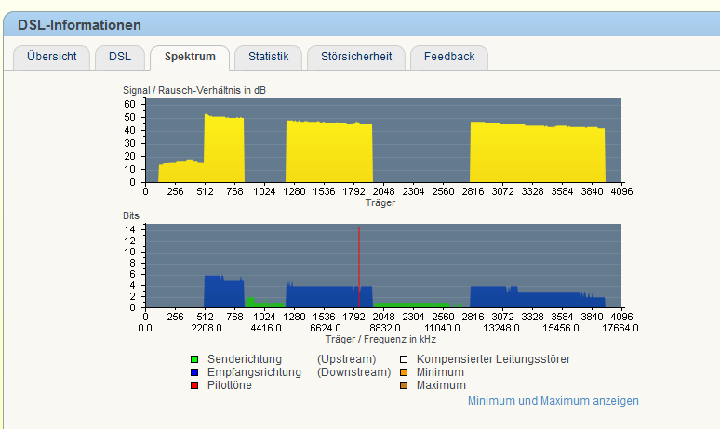Viewport: 720px width, 429px height.
Task: Click the 2208.0 frequency axis value
Action: [207, 328]
